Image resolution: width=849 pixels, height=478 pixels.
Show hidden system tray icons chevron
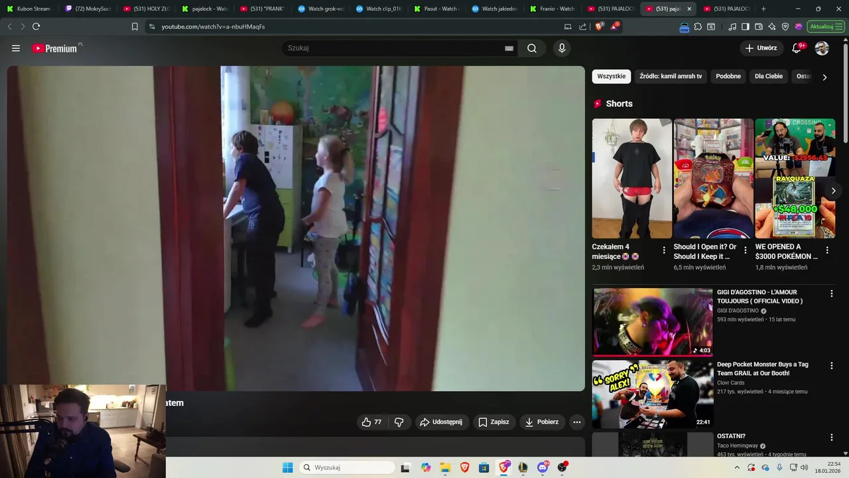(x=737, y=467)
